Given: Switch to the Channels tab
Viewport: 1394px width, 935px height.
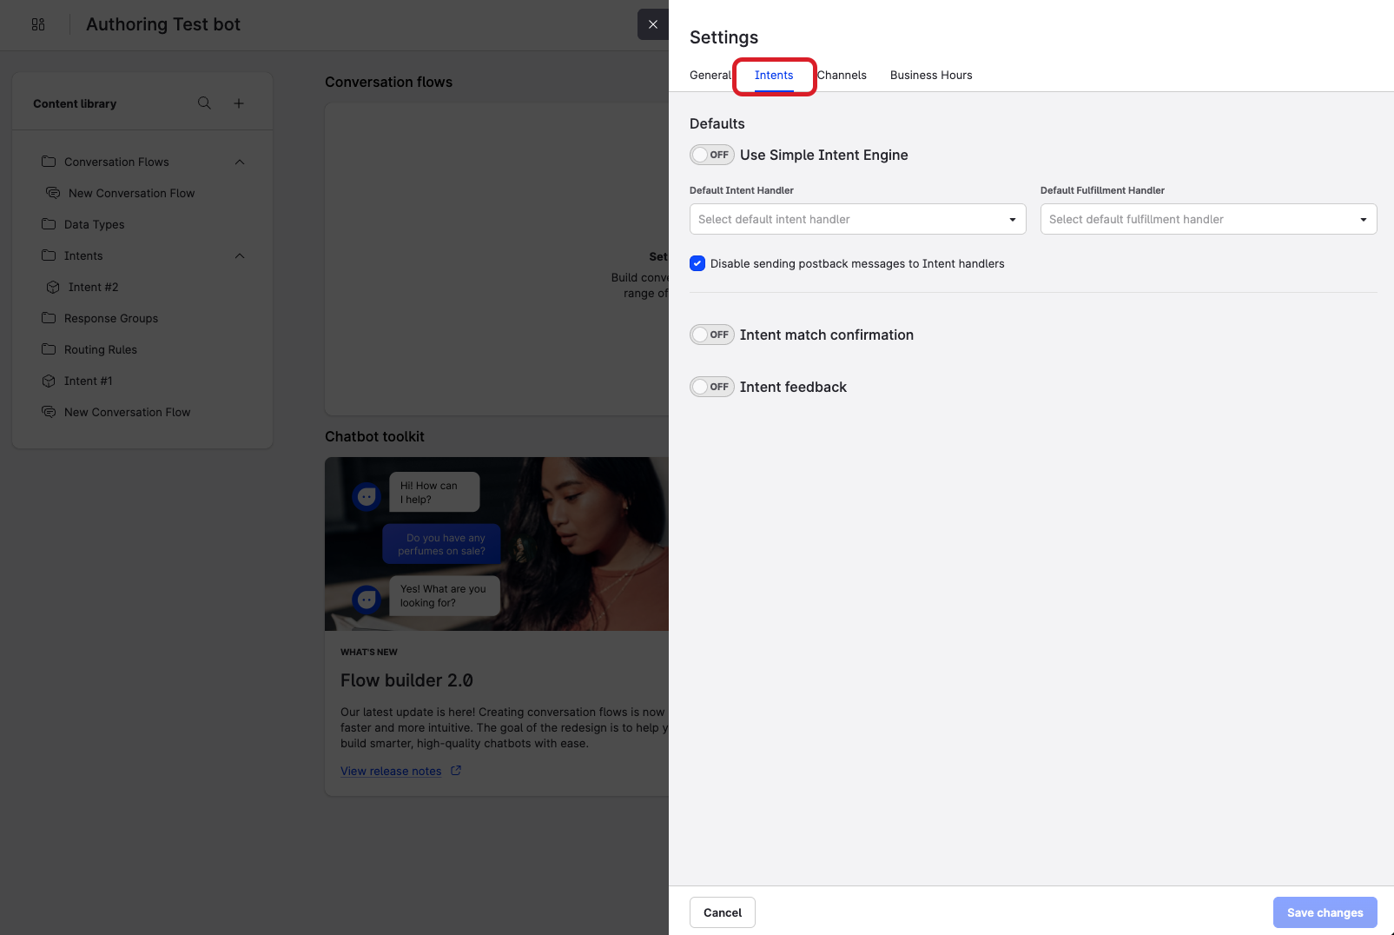Looking at the screenshot, I should coord(842,75).
